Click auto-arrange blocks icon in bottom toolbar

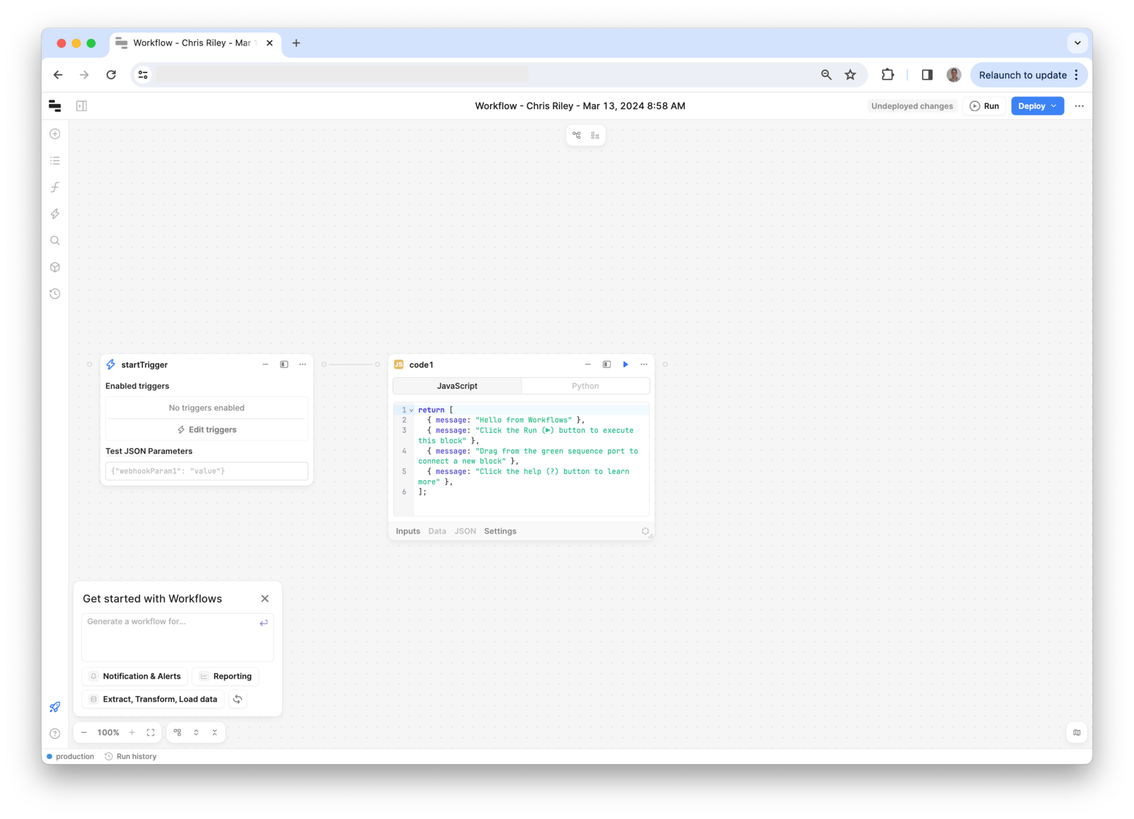pyautogui.click(x=178, y=733)
